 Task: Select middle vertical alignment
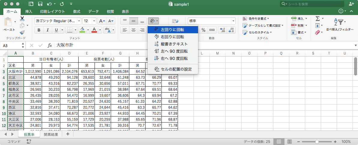click(134, 21)
